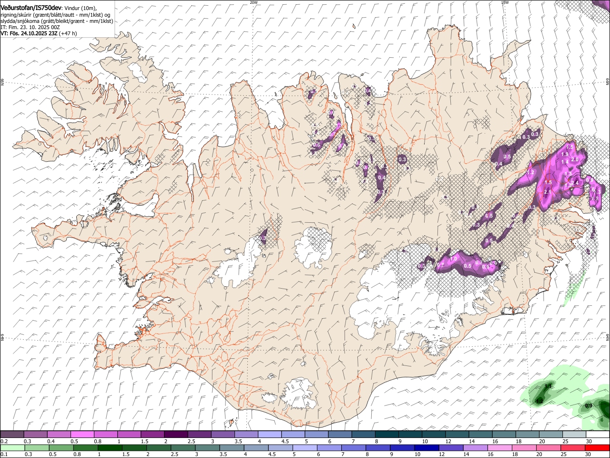Select the darkest green 1–1.5 swatch in the green scale
The image size is (610, 458).
110,448
